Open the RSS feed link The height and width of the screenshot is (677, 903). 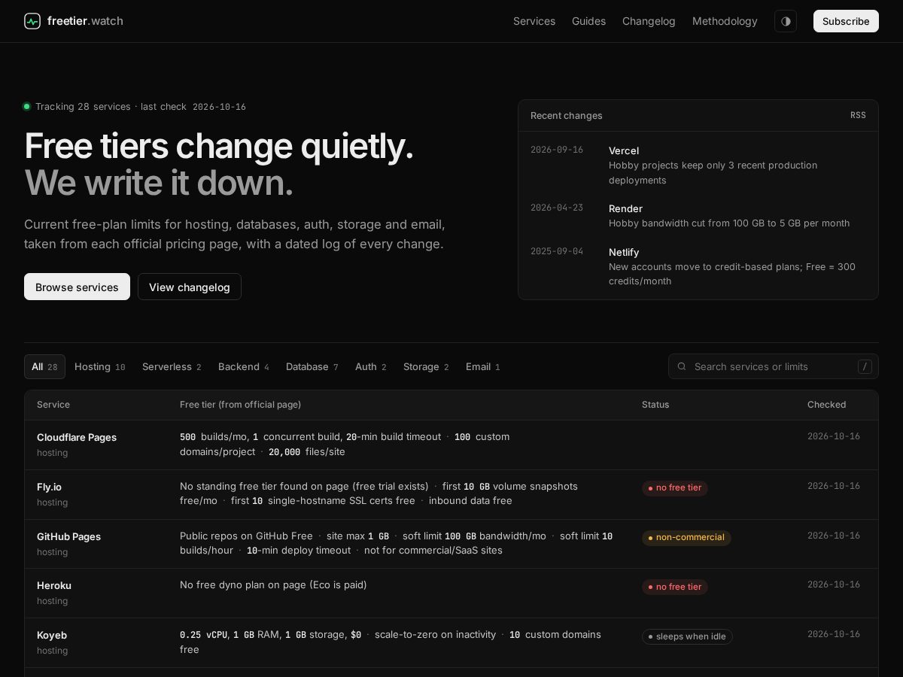click(x=858, y=115)
